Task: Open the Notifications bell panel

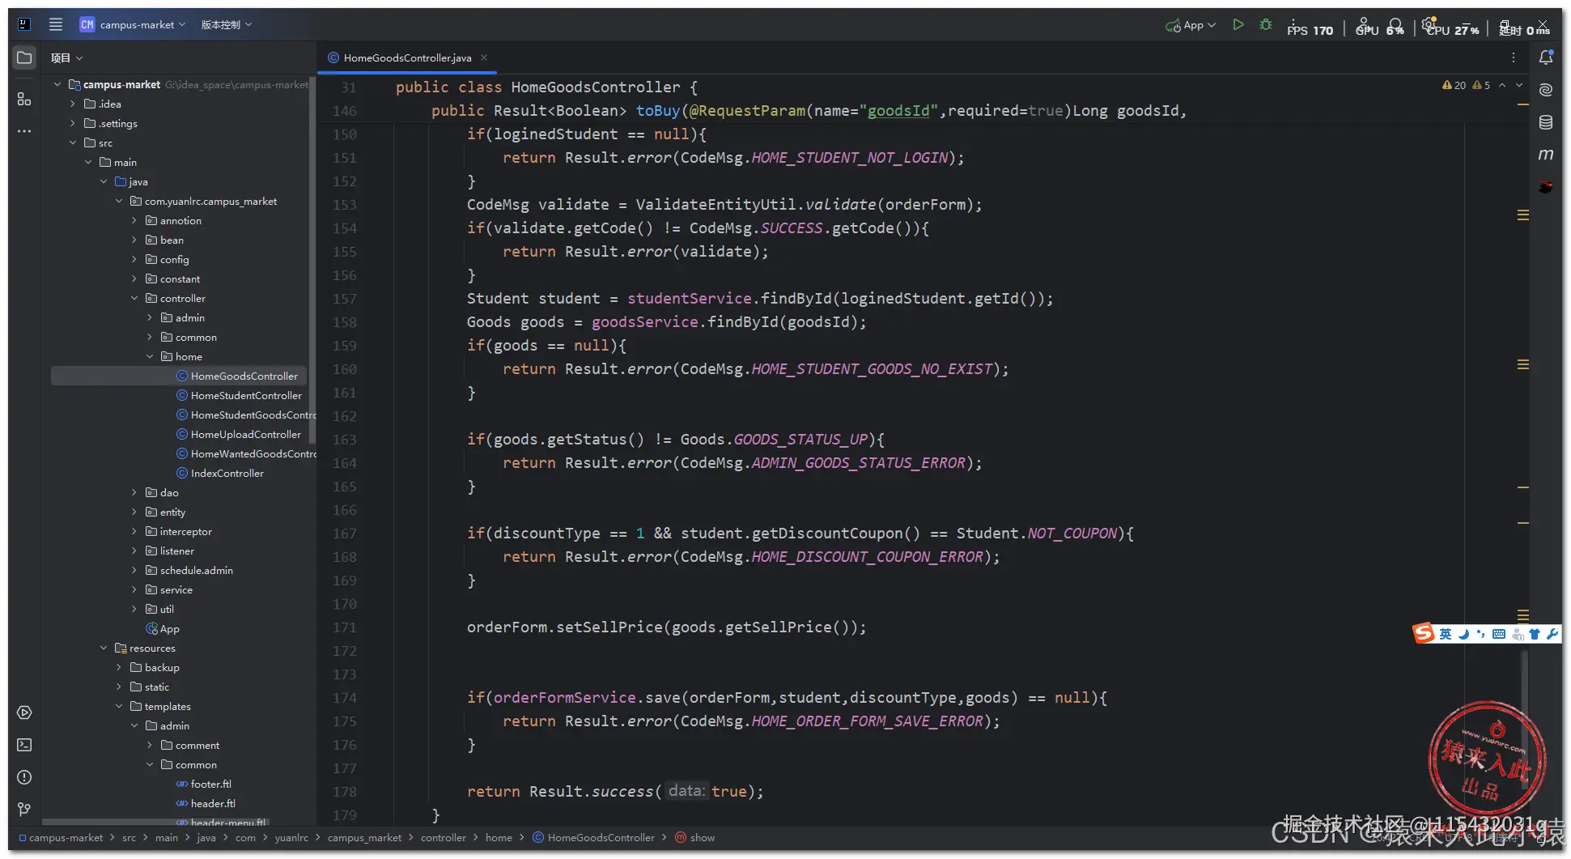Action: (1546, 57)
